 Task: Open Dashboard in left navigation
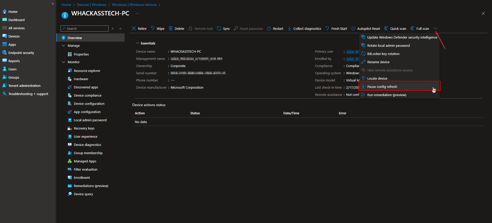pos(13,20)
